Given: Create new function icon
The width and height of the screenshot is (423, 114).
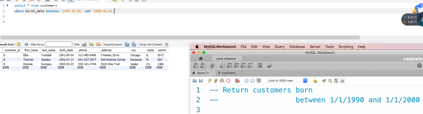Looking at the screenshot, I should (250, 66).
